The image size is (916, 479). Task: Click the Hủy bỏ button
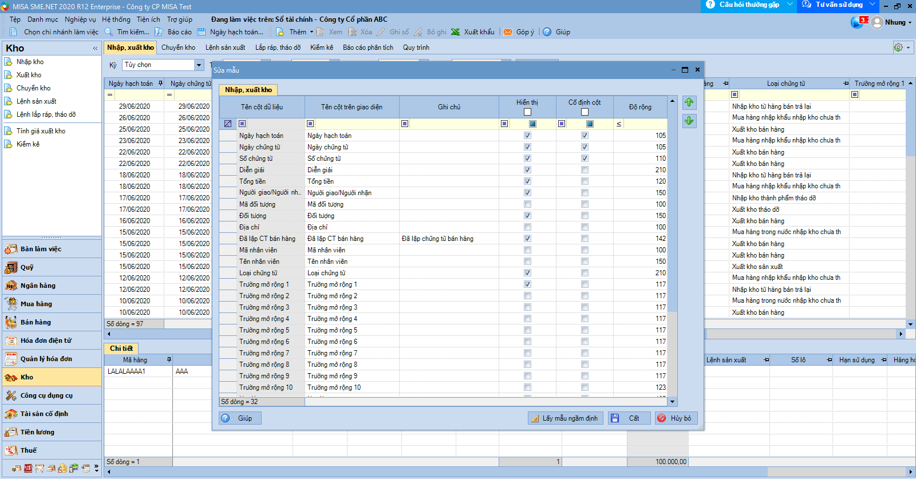[676, 418]
